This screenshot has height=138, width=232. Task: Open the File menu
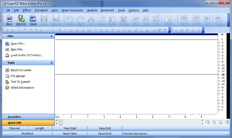pyautogui.click(x=8, y=10)
